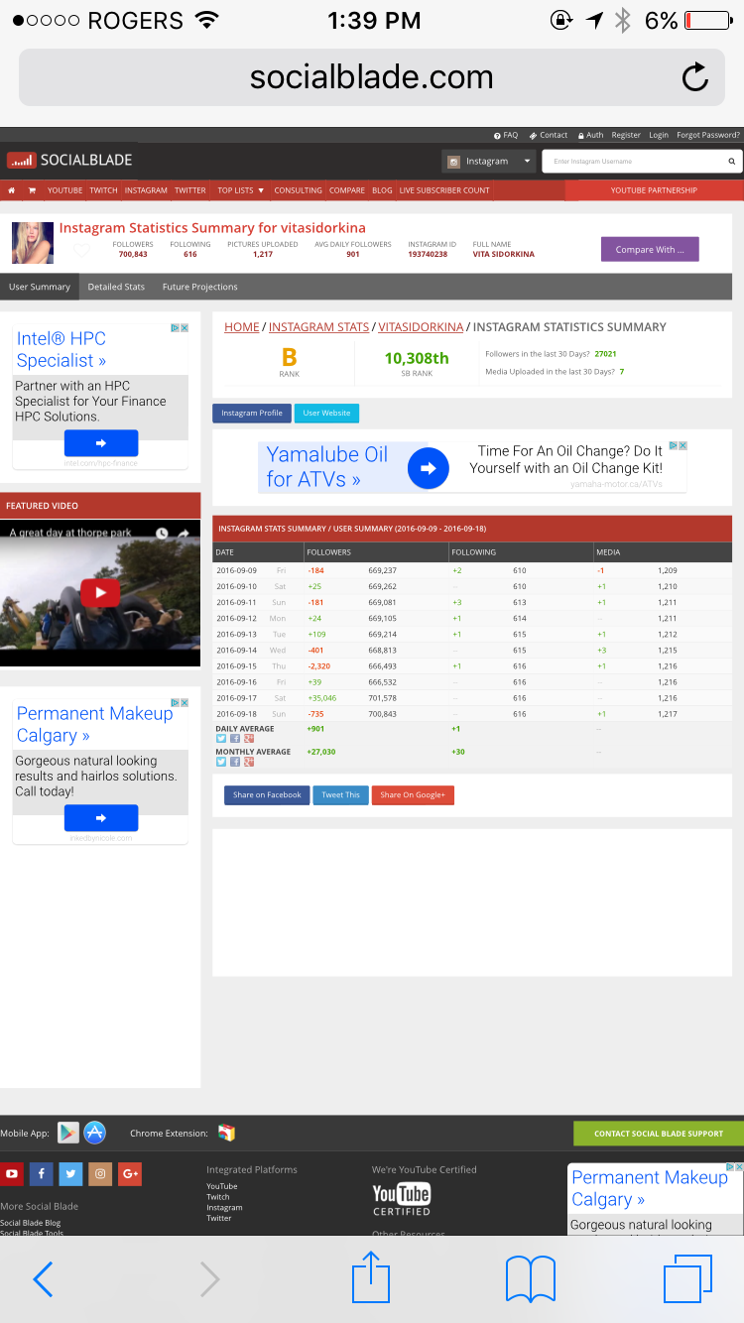Switch to Detailed Stats tab
This screenshot has width=744, height=1323.
coord(116,287)
